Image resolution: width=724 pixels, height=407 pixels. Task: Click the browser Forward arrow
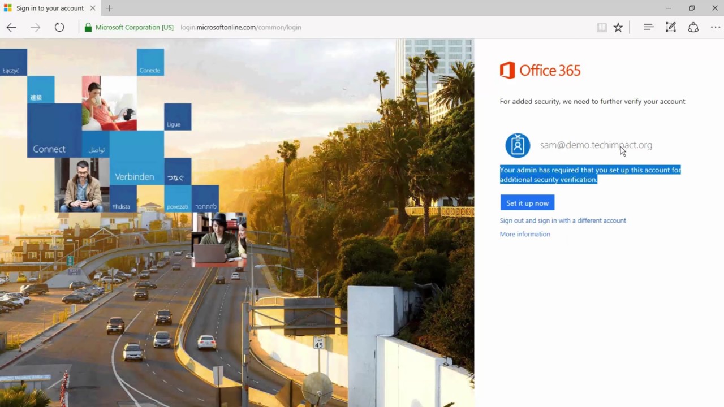click(x=36, y=27)
